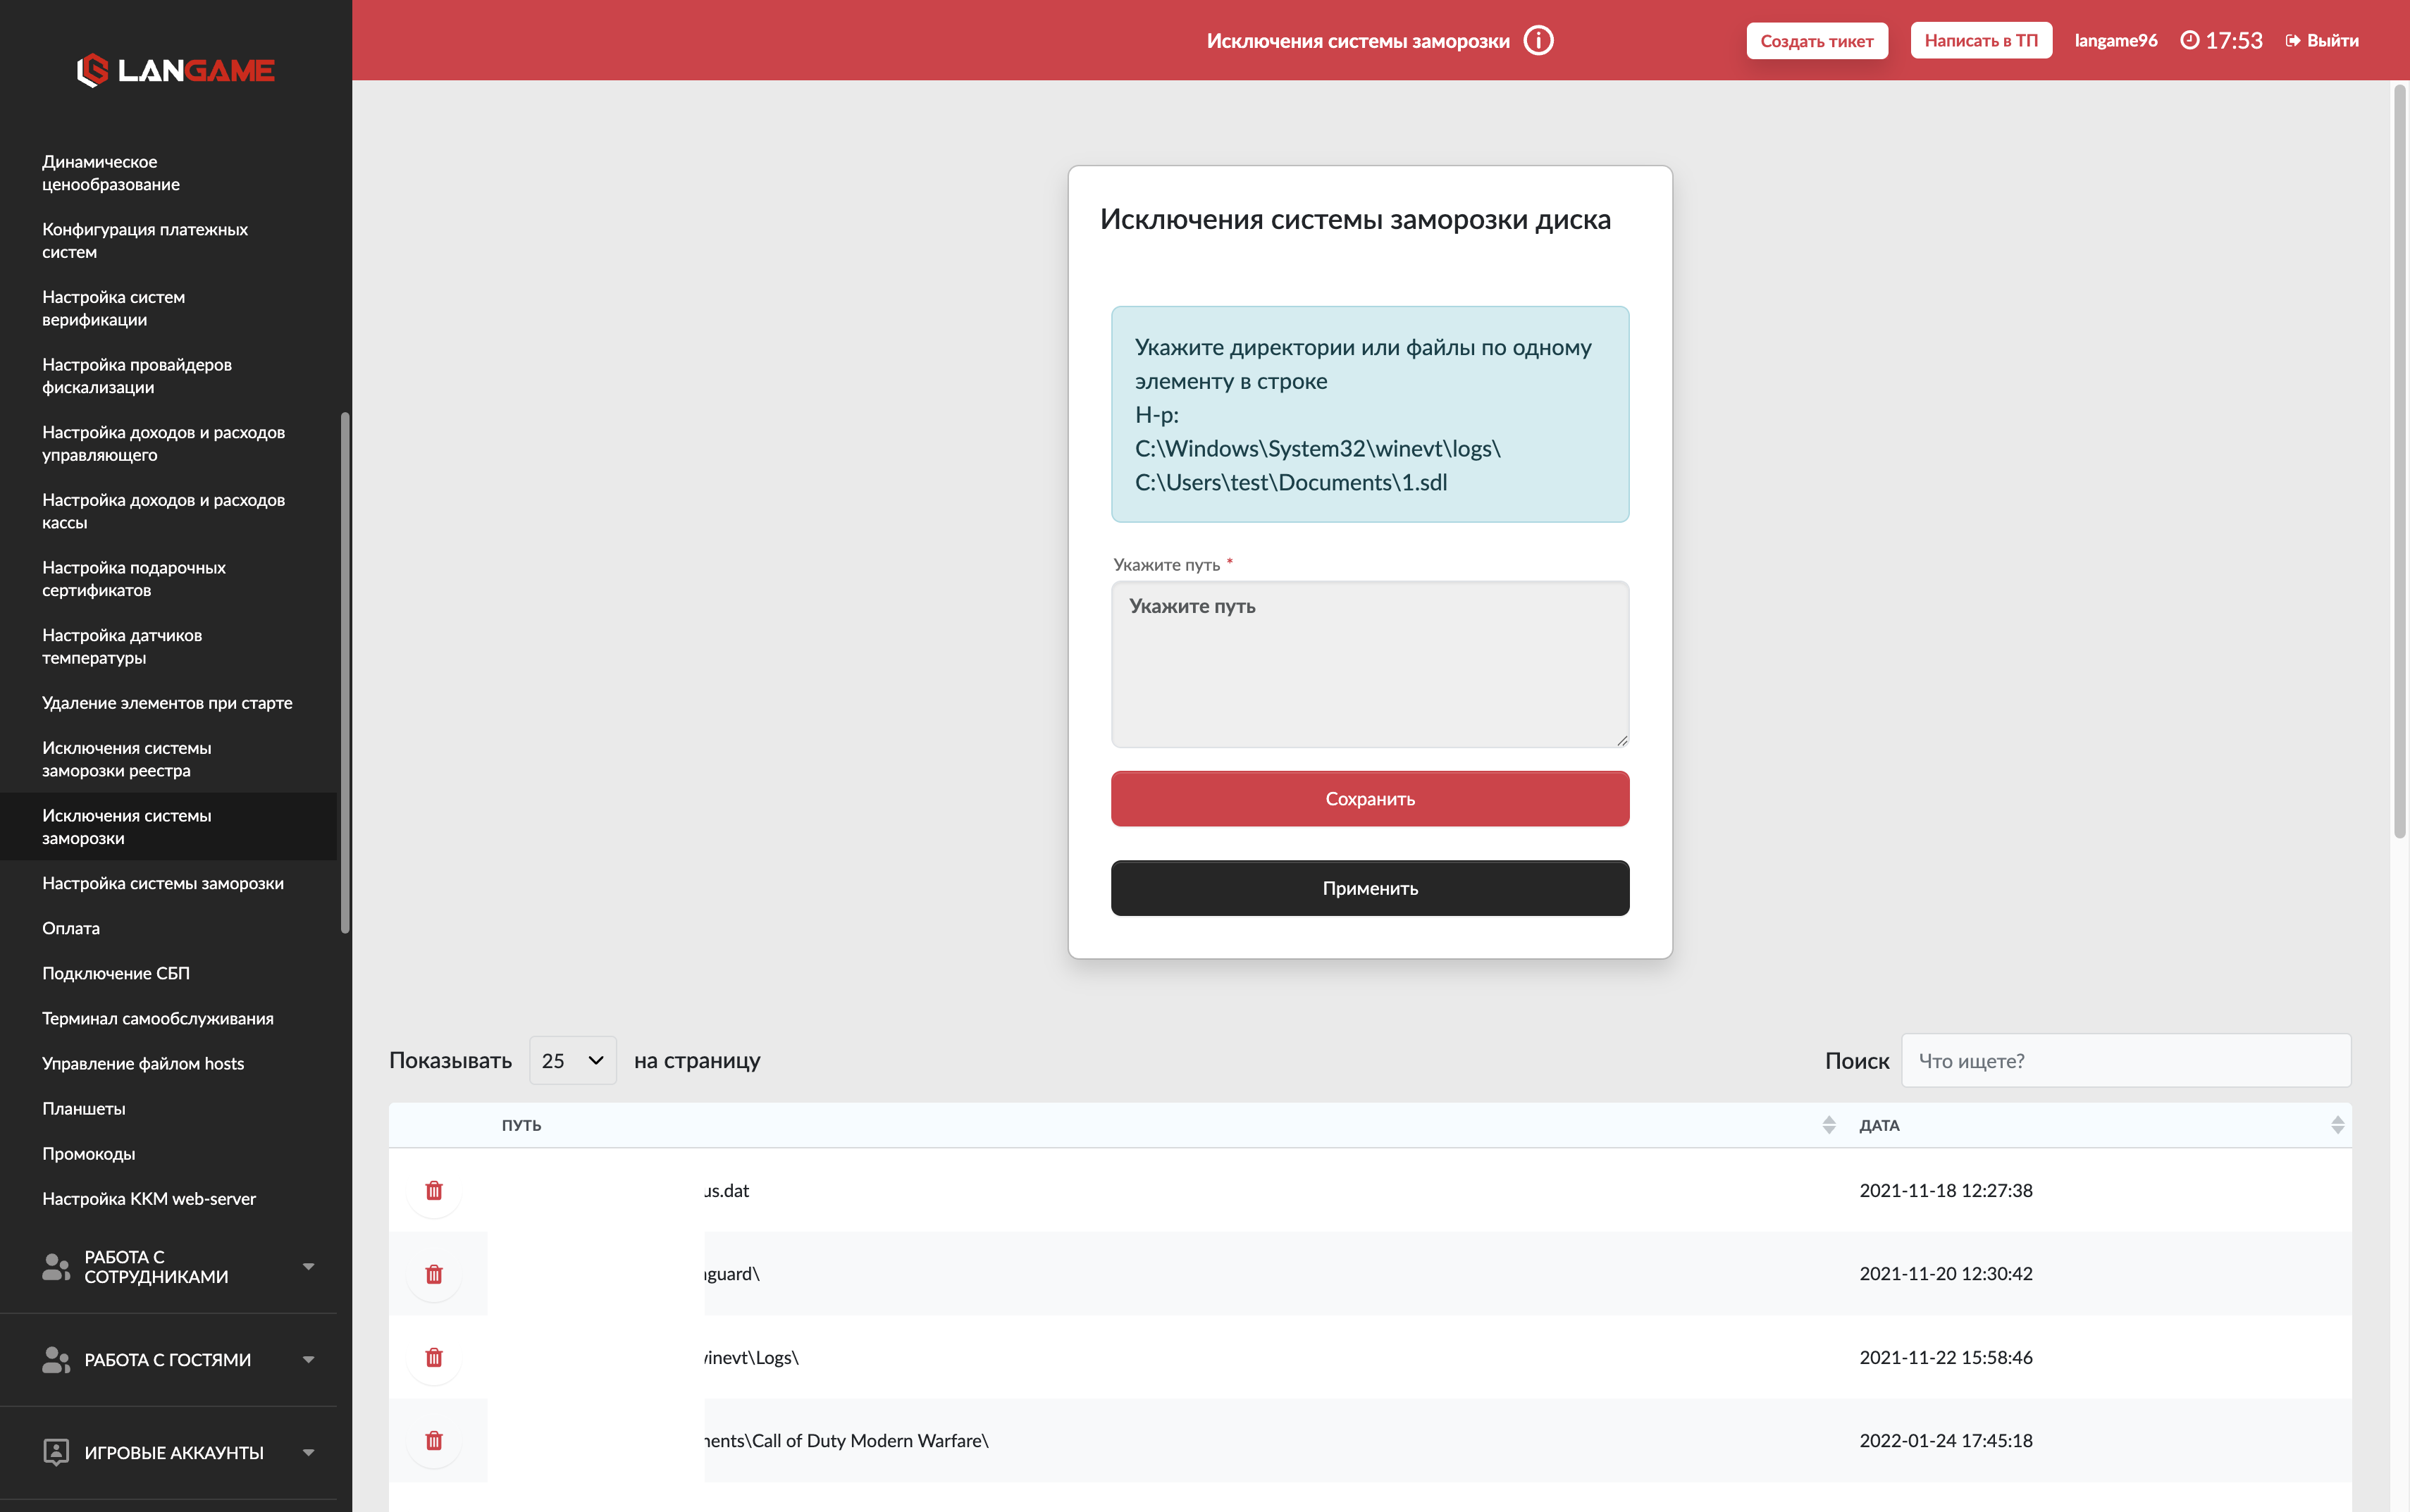The width and height of the screenshot is (2410, 1512).
Task: Click the clock icon next to 17:53
Action: click(2190, 40)
